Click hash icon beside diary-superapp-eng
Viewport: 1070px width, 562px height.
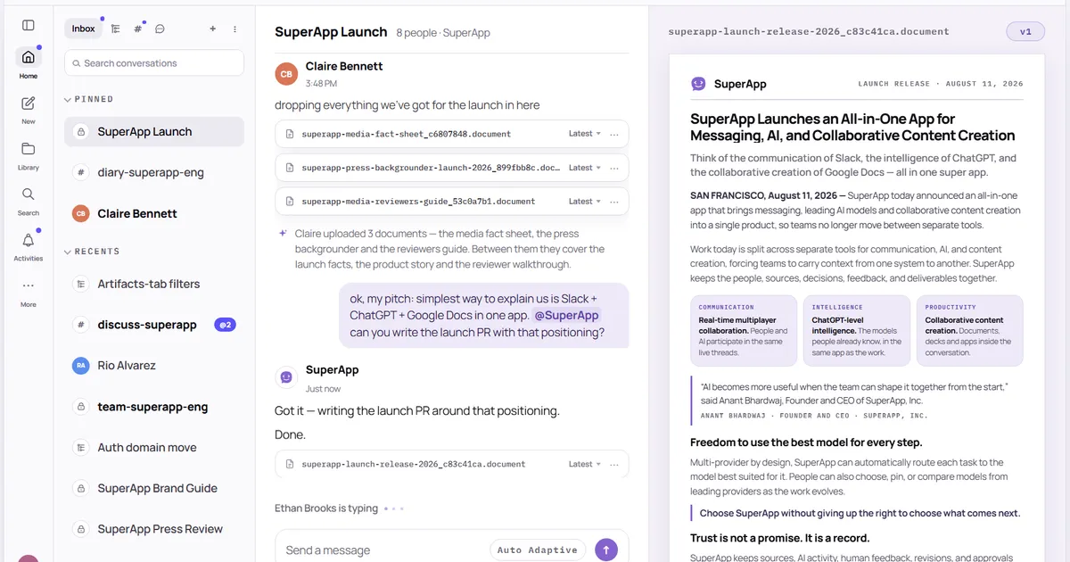[x=81, y=172]
